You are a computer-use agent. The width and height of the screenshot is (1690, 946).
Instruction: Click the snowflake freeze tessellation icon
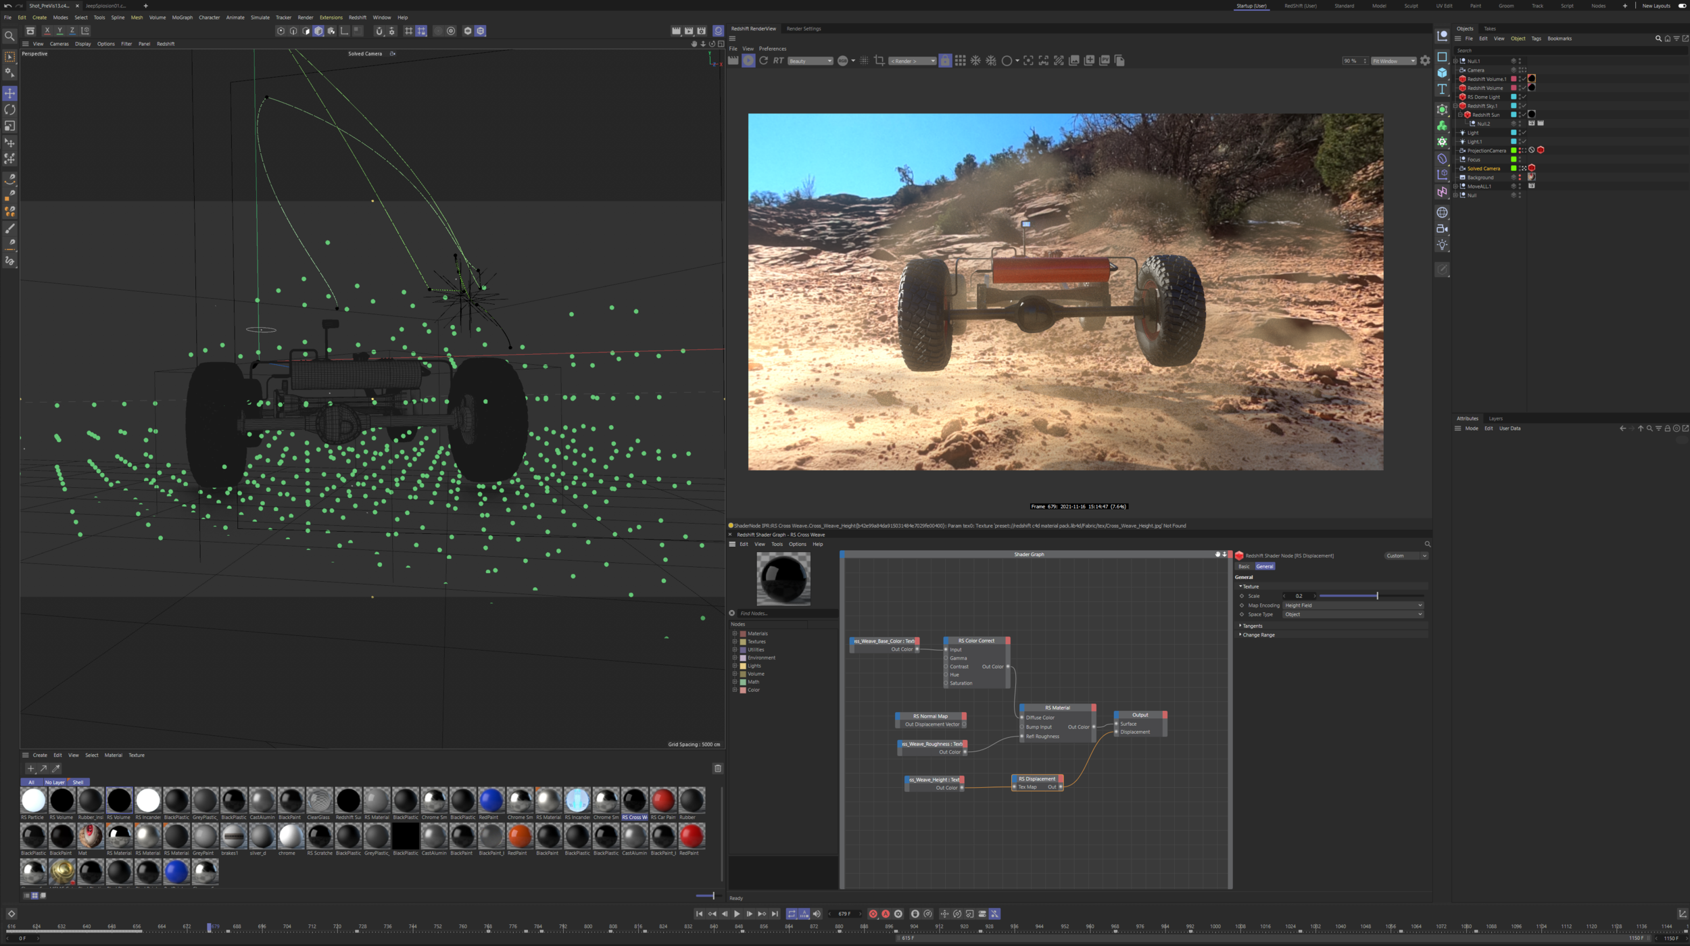coord(975,61)
